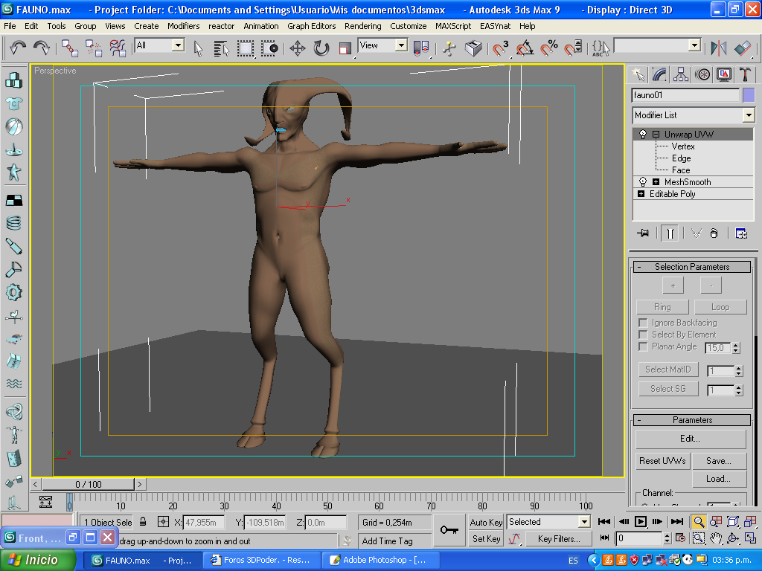
Task: Click the Pin Stack icon
Action: [643, 233]
